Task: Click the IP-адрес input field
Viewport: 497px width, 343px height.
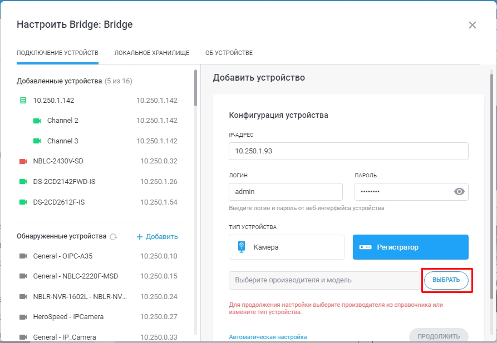Action: point(348,151)
